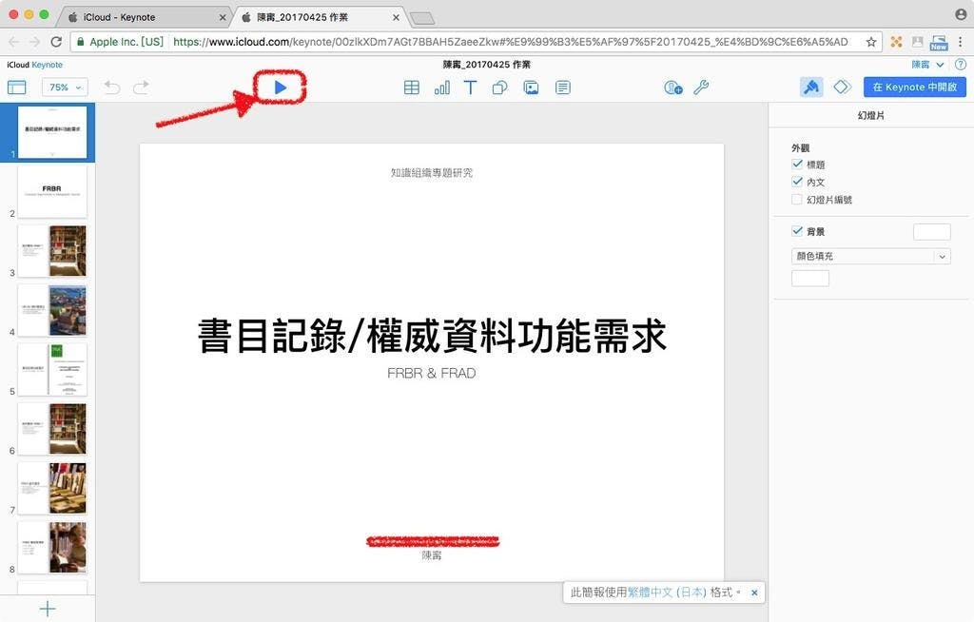
Task: Click the document title 陳寓_20170425 作業
Action: pyautogui.click(x=486, y=65)
